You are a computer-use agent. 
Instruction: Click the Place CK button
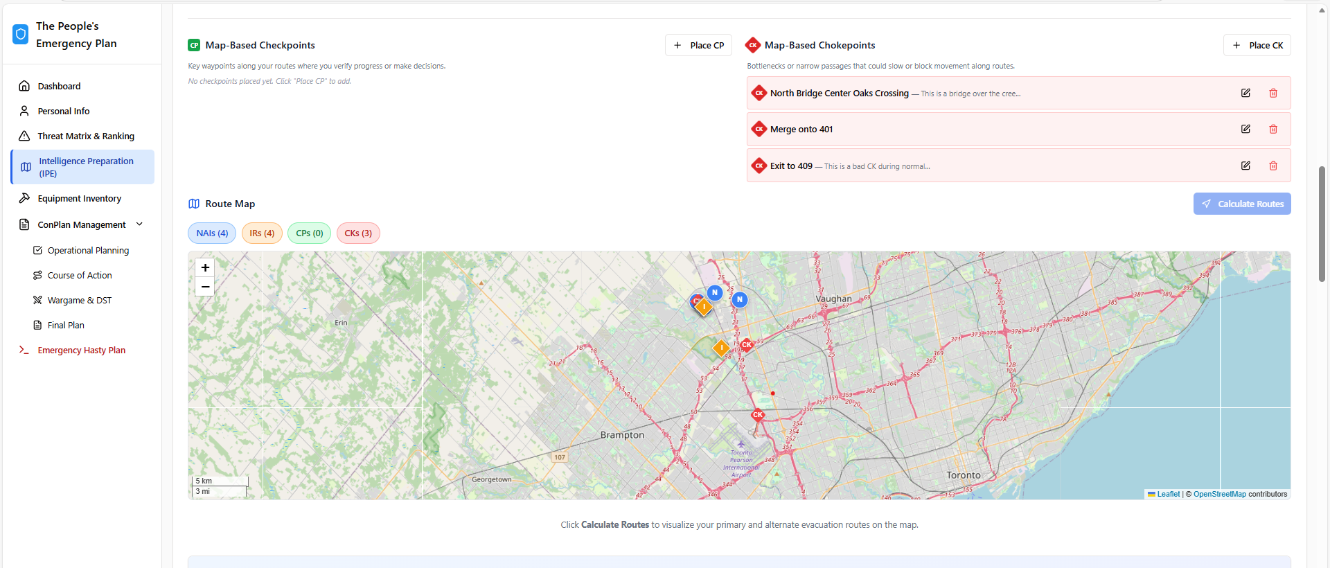click(x=1257, y=45)
